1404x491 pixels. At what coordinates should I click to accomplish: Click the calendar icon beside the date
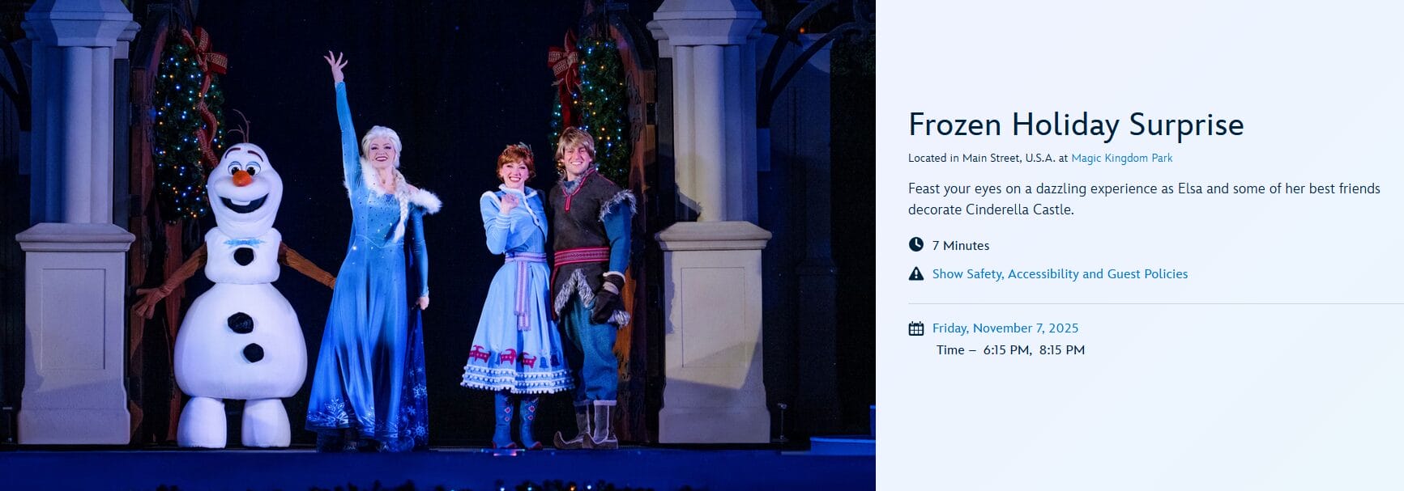[916, 328]
